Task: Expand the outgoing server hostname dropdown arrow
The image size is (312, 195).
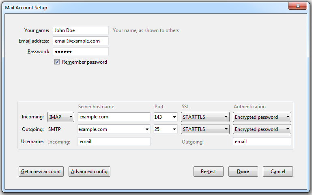Action: coord(147,129)
